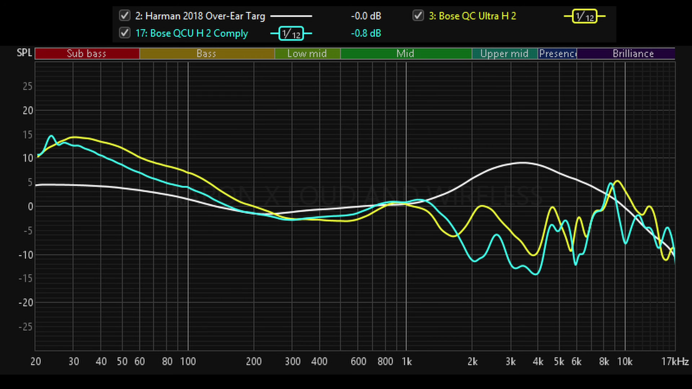Select the Bass frequency band label
The width and height of the screenshot is (692, 389).
tap(207, 54)
